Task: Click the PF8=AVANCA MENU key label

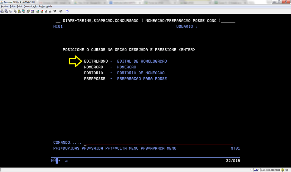Action: click(158, 148)
